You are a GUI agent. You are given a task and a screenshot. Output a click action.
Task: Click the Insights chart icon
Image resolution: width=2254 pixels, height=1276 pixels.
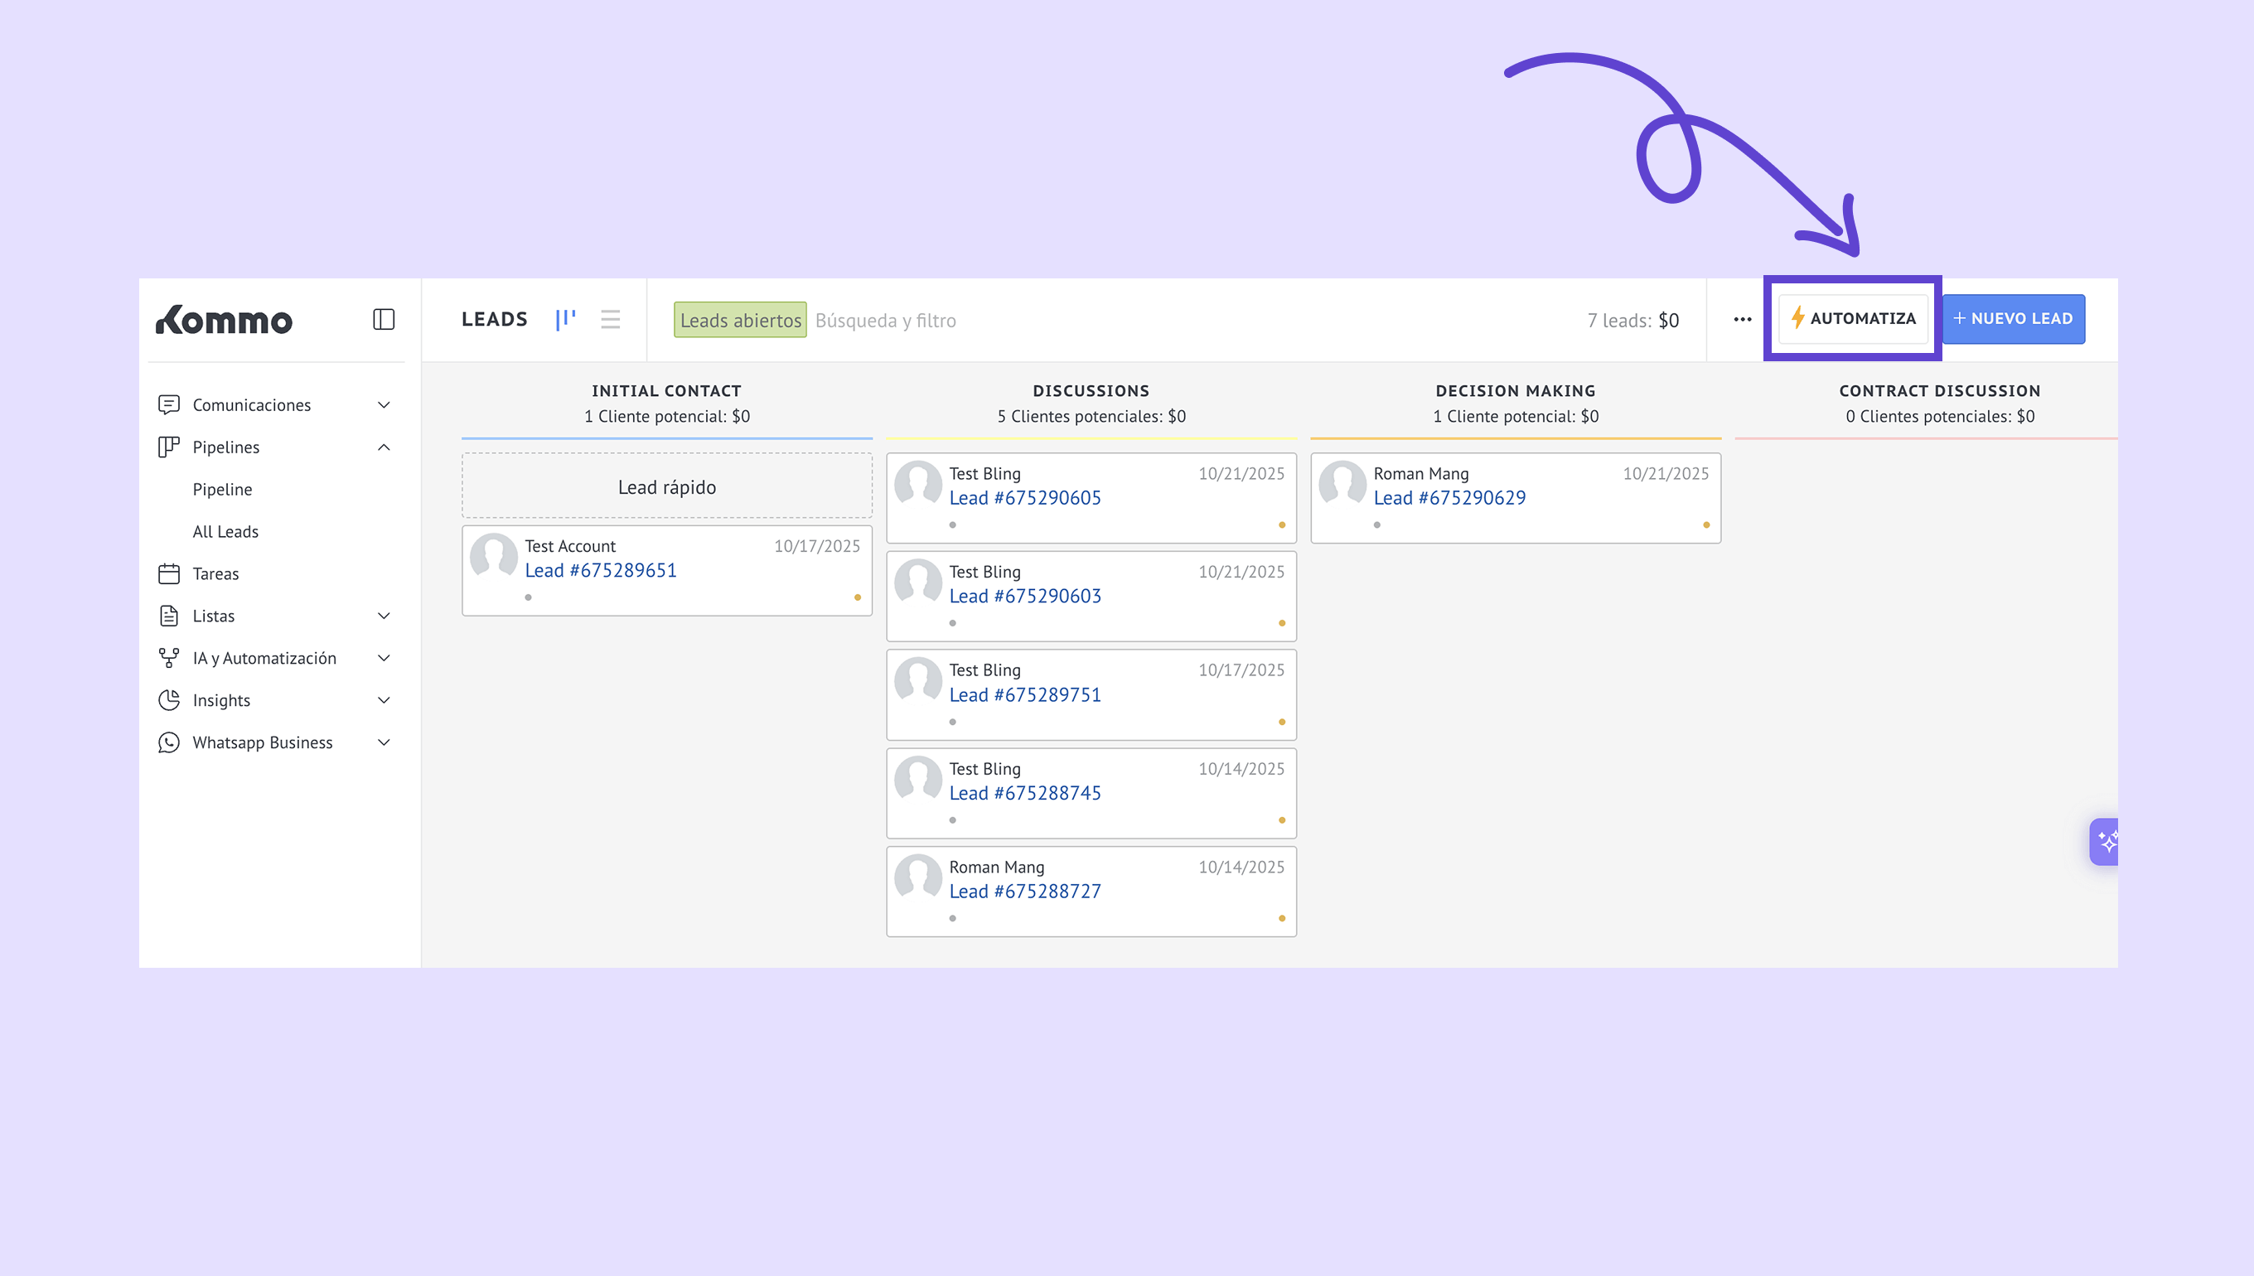[x=169, y=700]
